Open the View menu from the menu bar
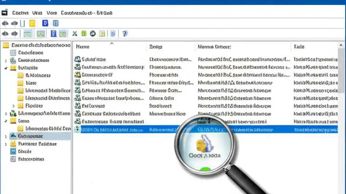 [52, 13]
